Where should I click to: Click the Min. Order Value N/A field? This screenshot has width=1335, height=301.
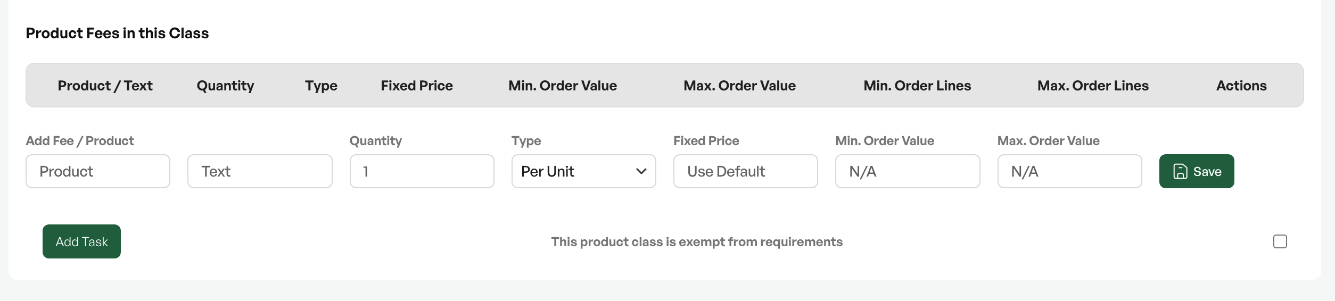click(x=908, y=171)
